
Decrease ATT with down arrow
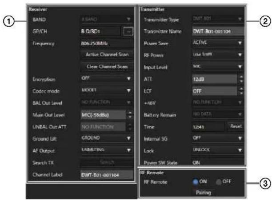tap(241, 81)
